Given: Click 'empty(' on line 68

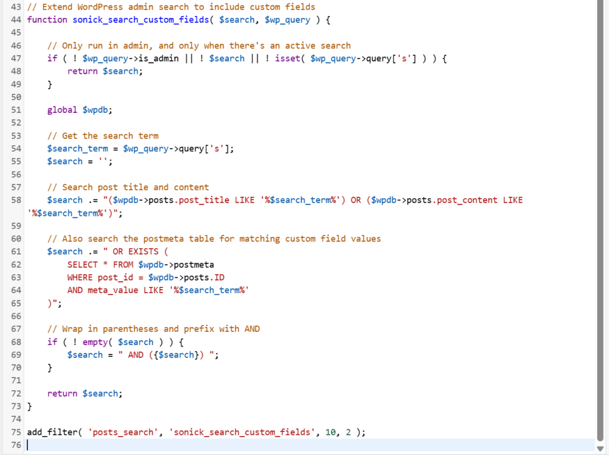Looking at the screenshot, I should 97,342.
